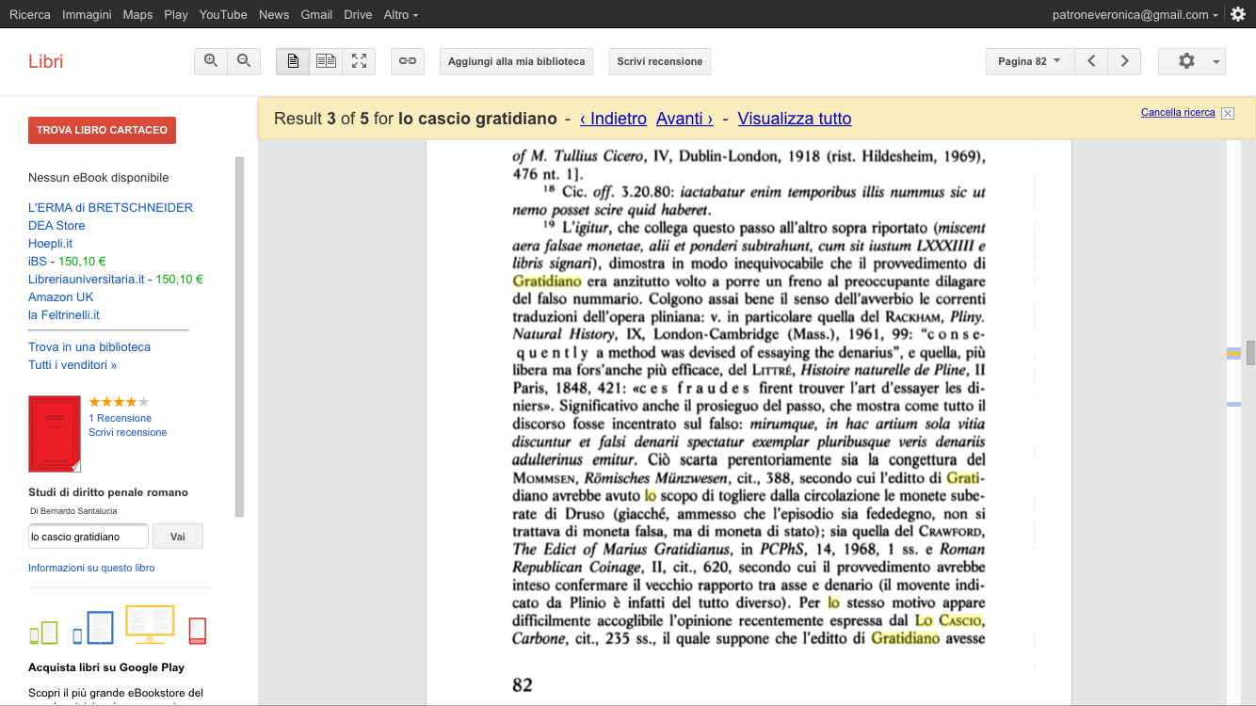The image size is (1256, 706).
Task: Open the DEA Store seller link
Action: pos(56,225)
